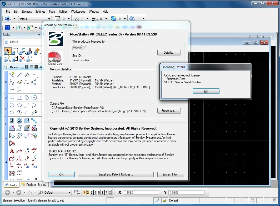Open the Utilities menu
280x206 pixels.
63,11
